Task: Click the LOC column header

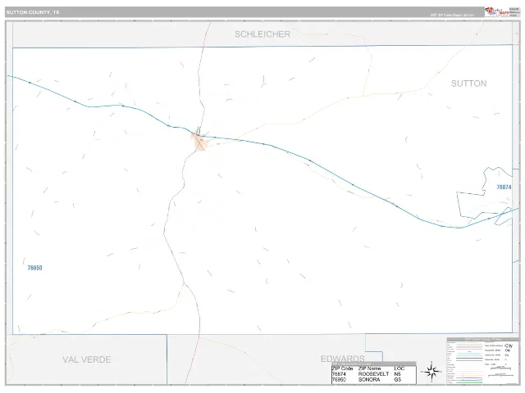Action: (x=399, y=368)
